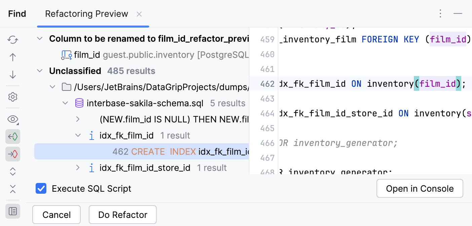Toggle the Execute SQL Script checkbox
Screen dimensions: 472x226
pos(41,189)
